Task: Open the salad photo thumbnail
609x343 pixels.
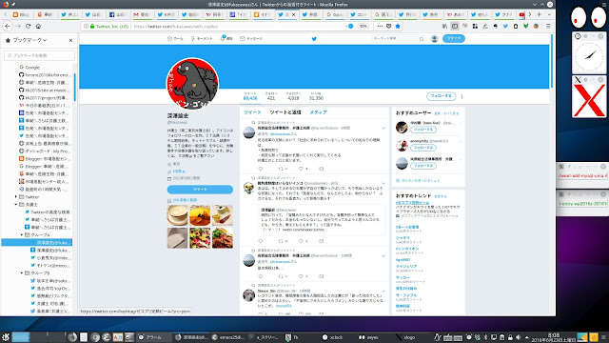Action: click(200, 238)
